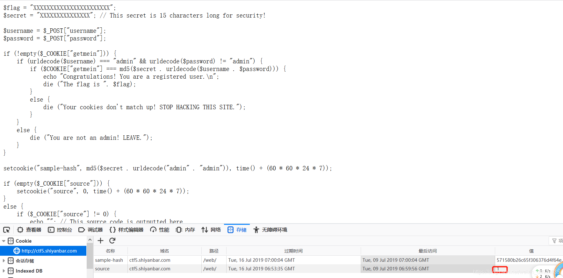Select the Indexed DB tree item
563x278 pixels.
tap(29, 271)
